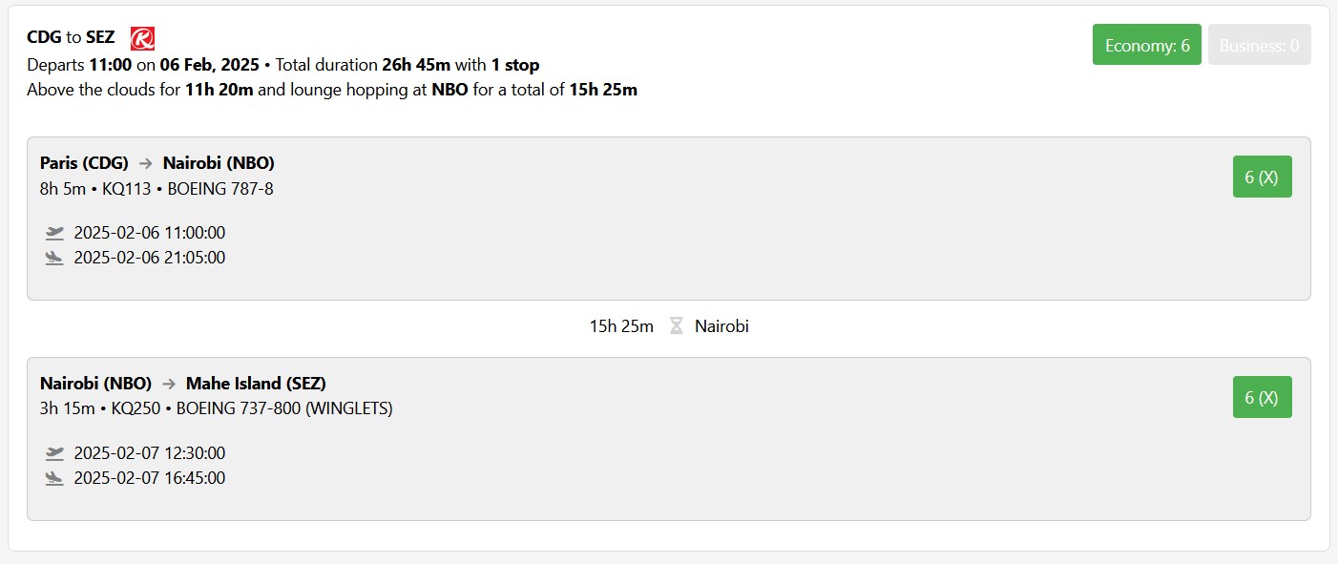Click the takeoff icon in the Paris–Nairobi segment

pos(54,233)
